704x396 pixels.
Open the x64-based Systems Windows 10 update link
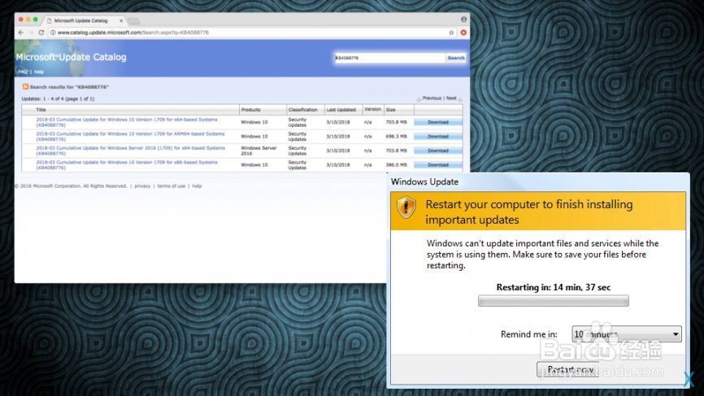127,122
